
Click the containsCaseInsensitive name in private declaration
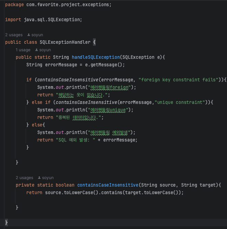coord(108,185)
